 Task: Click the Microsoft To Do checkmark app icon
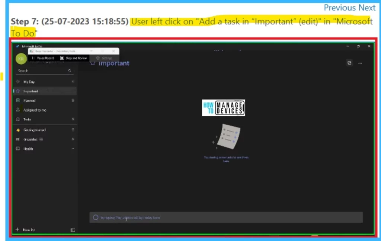(17, 46)
